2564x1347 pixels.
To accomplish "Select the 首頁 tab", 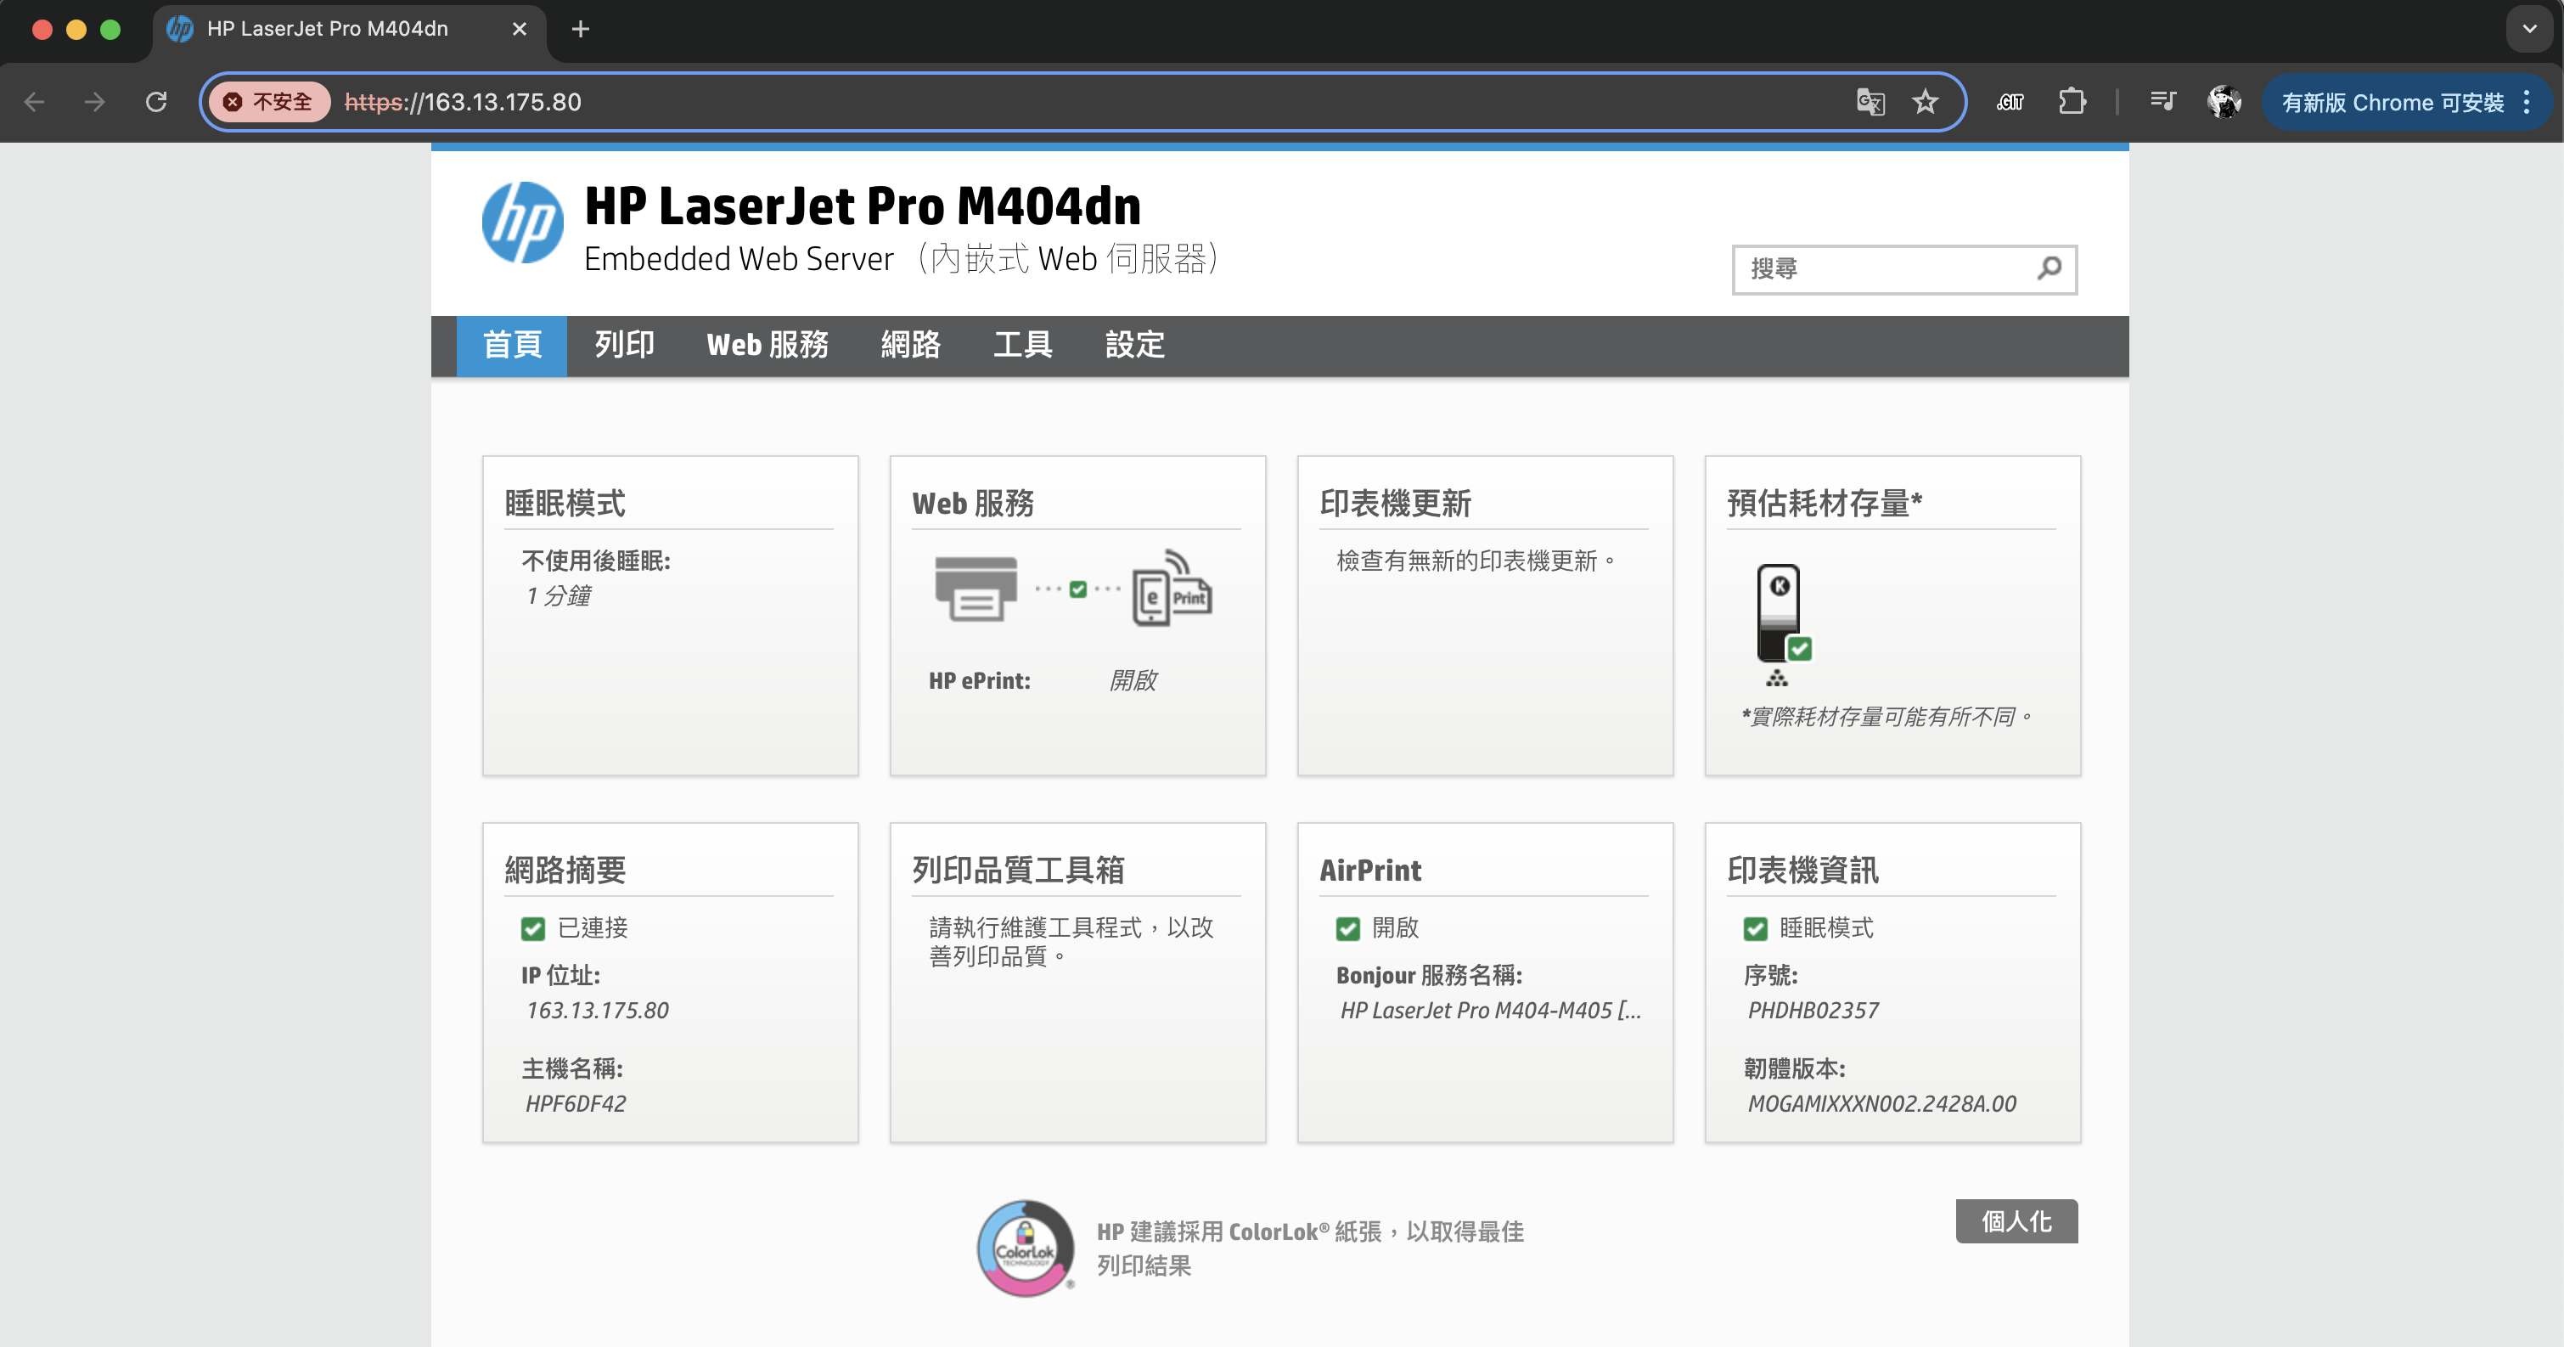I will [512, 346].
